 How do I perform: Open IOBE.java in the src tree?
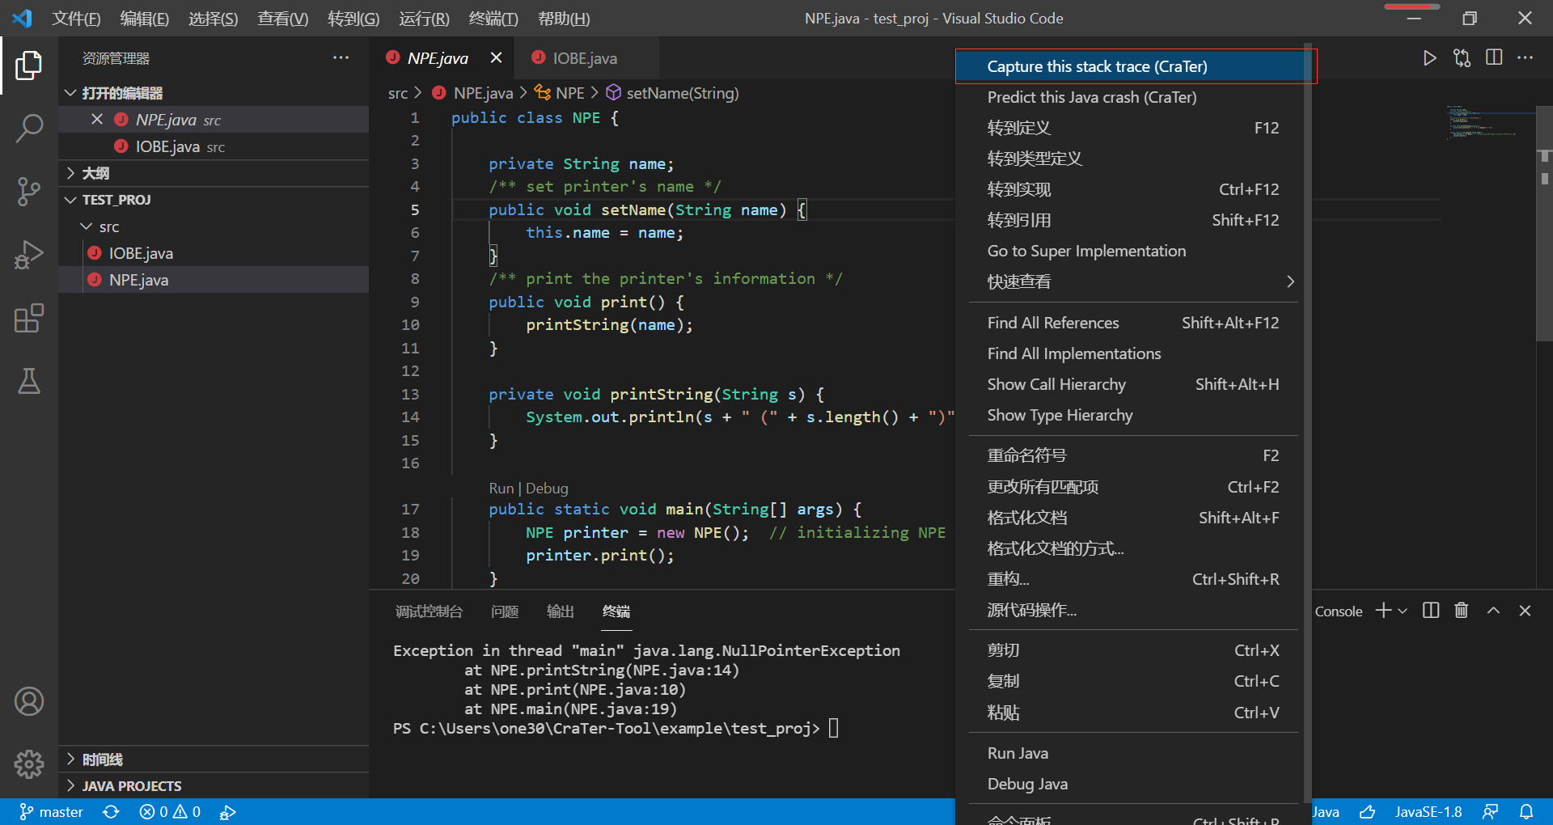coord(214,253)
